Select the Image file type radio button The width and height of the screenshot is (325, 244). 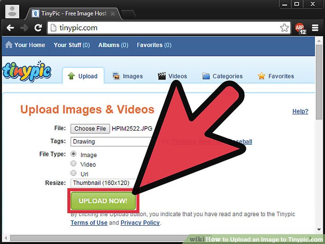point(73,154)
